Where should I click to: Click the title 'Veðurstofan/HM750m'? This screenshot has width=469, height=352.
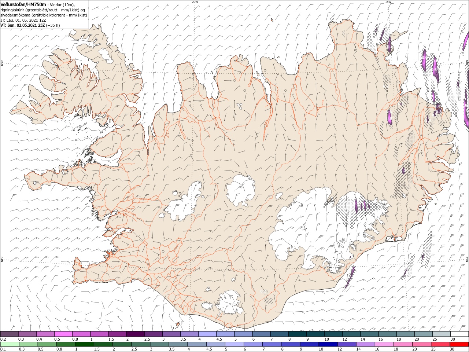(x=23, y=4)
